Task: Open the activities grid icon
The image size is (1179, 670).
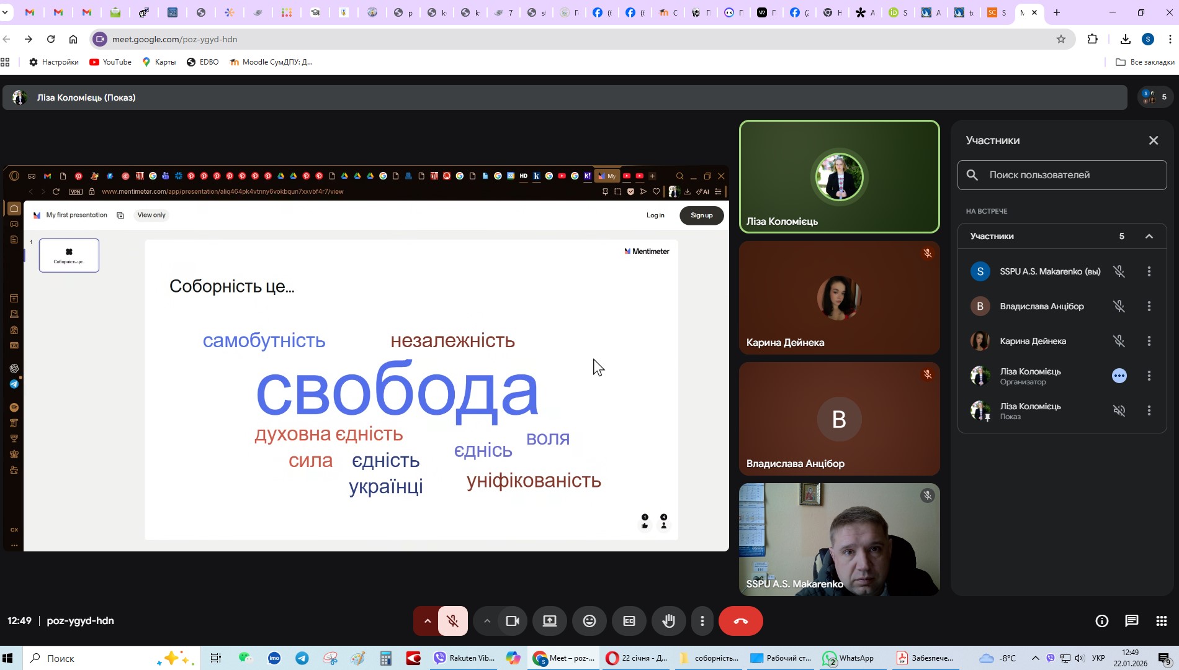Action: (x=1161, y=621)
